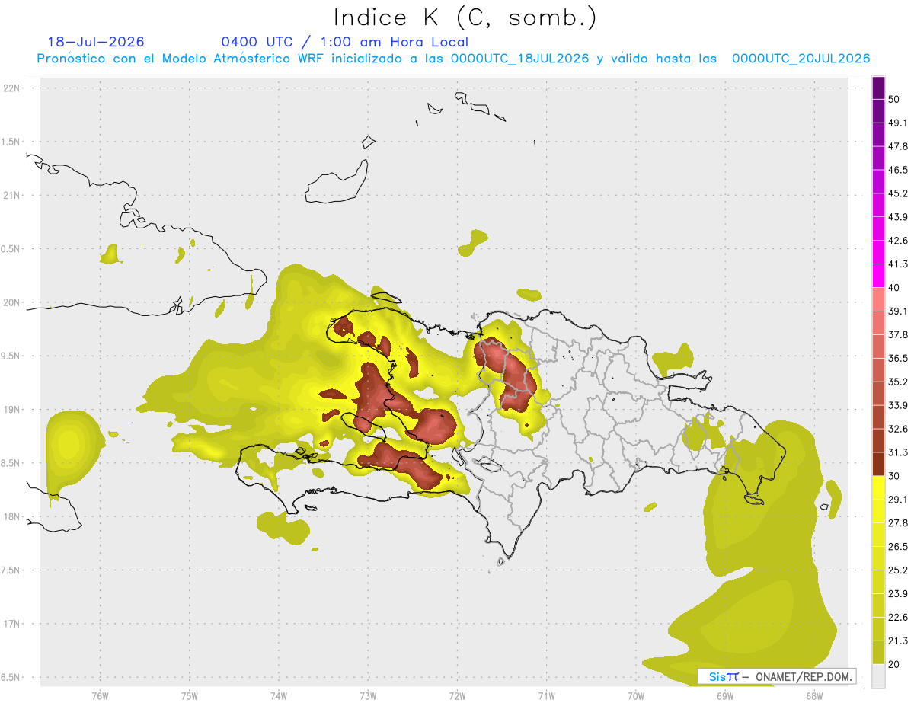Click "0400 UTC / 1:00 am Hora Local" text

pyautogui.click(x=345, y=42)
